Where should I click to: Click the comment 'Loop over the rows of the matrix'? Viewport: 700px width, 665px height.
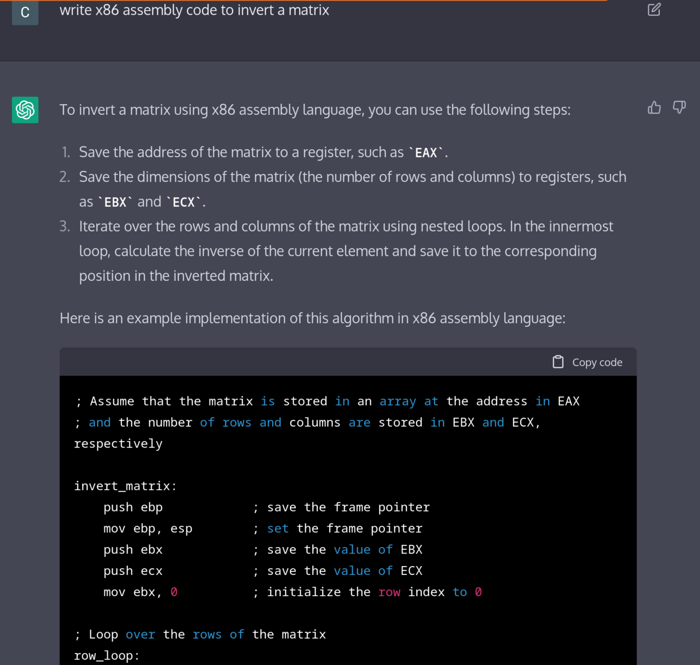point(200,634)
